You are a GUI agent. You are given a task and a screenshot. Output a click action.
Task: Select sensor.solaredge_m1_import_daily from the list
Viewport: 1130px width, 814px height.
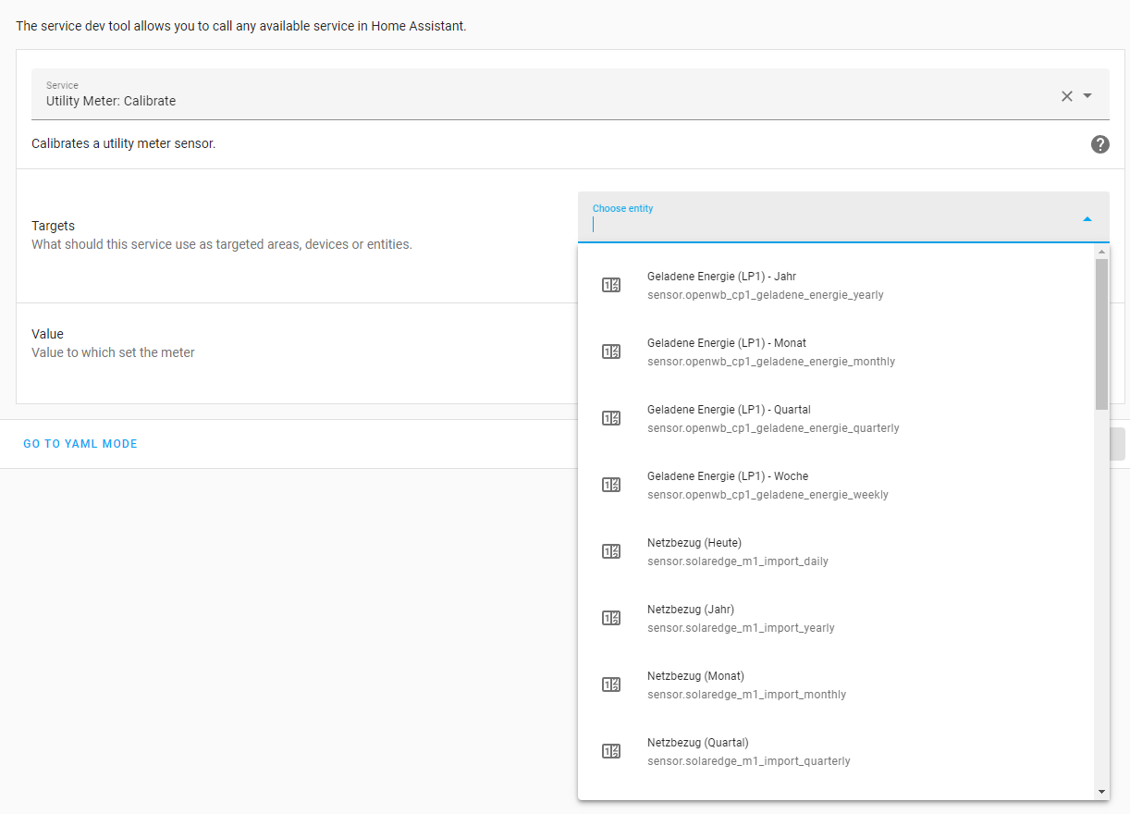click(x=738, y=561)
